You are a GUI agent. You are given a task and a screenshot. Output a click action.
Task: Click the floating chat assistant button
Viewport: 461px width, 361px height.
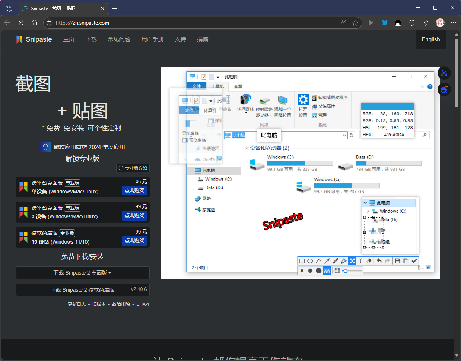click(x=444, y=89)
